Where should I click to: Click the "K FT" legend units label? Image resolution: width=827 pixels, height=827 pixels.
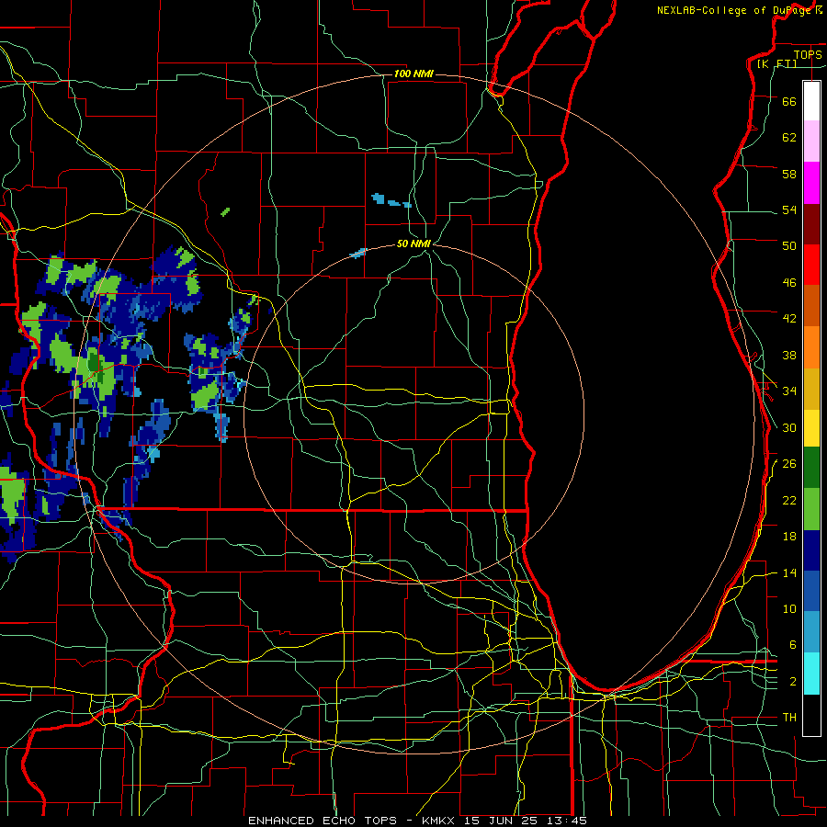pyautogui.click(x=776, y=63)
